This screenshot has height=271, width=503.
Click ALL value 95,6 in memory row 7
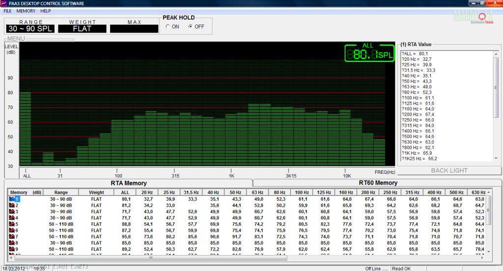(126, 237)
